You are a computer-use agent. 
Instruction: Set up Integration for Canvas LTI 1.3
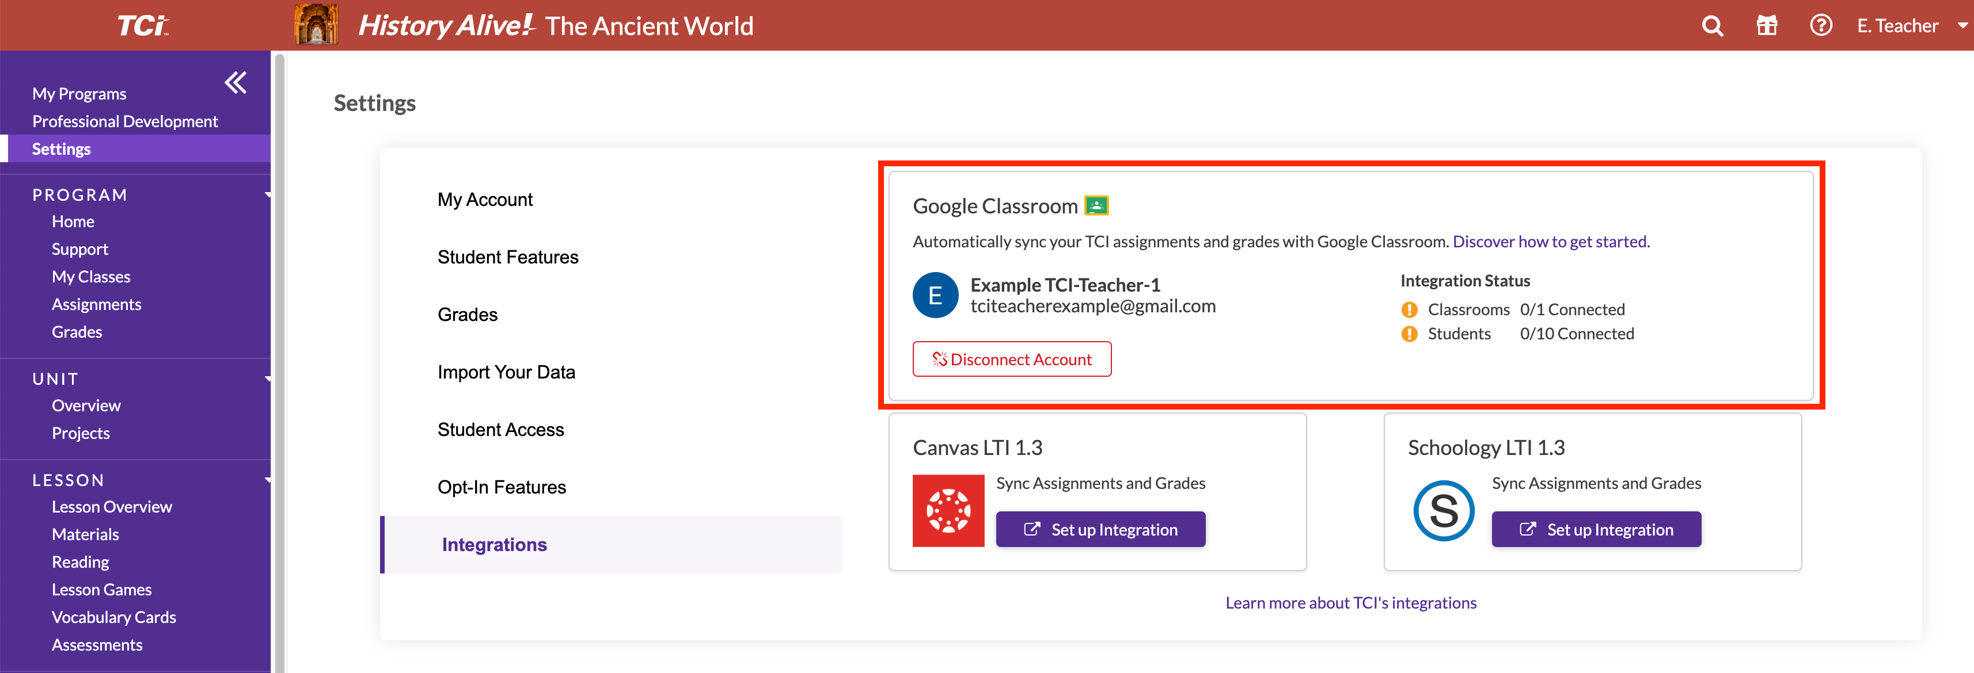(x=1100, y=528)
